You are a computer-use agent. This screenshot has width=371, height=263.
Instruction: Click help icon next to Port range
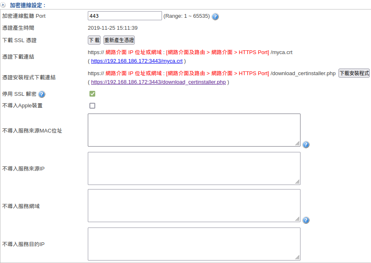coord(215,17)
